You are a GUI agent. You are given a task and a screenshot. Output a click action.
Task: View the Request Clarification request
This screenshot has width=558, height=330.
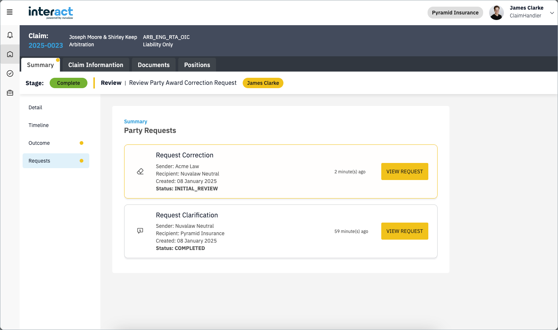click(x=405, y=231)
